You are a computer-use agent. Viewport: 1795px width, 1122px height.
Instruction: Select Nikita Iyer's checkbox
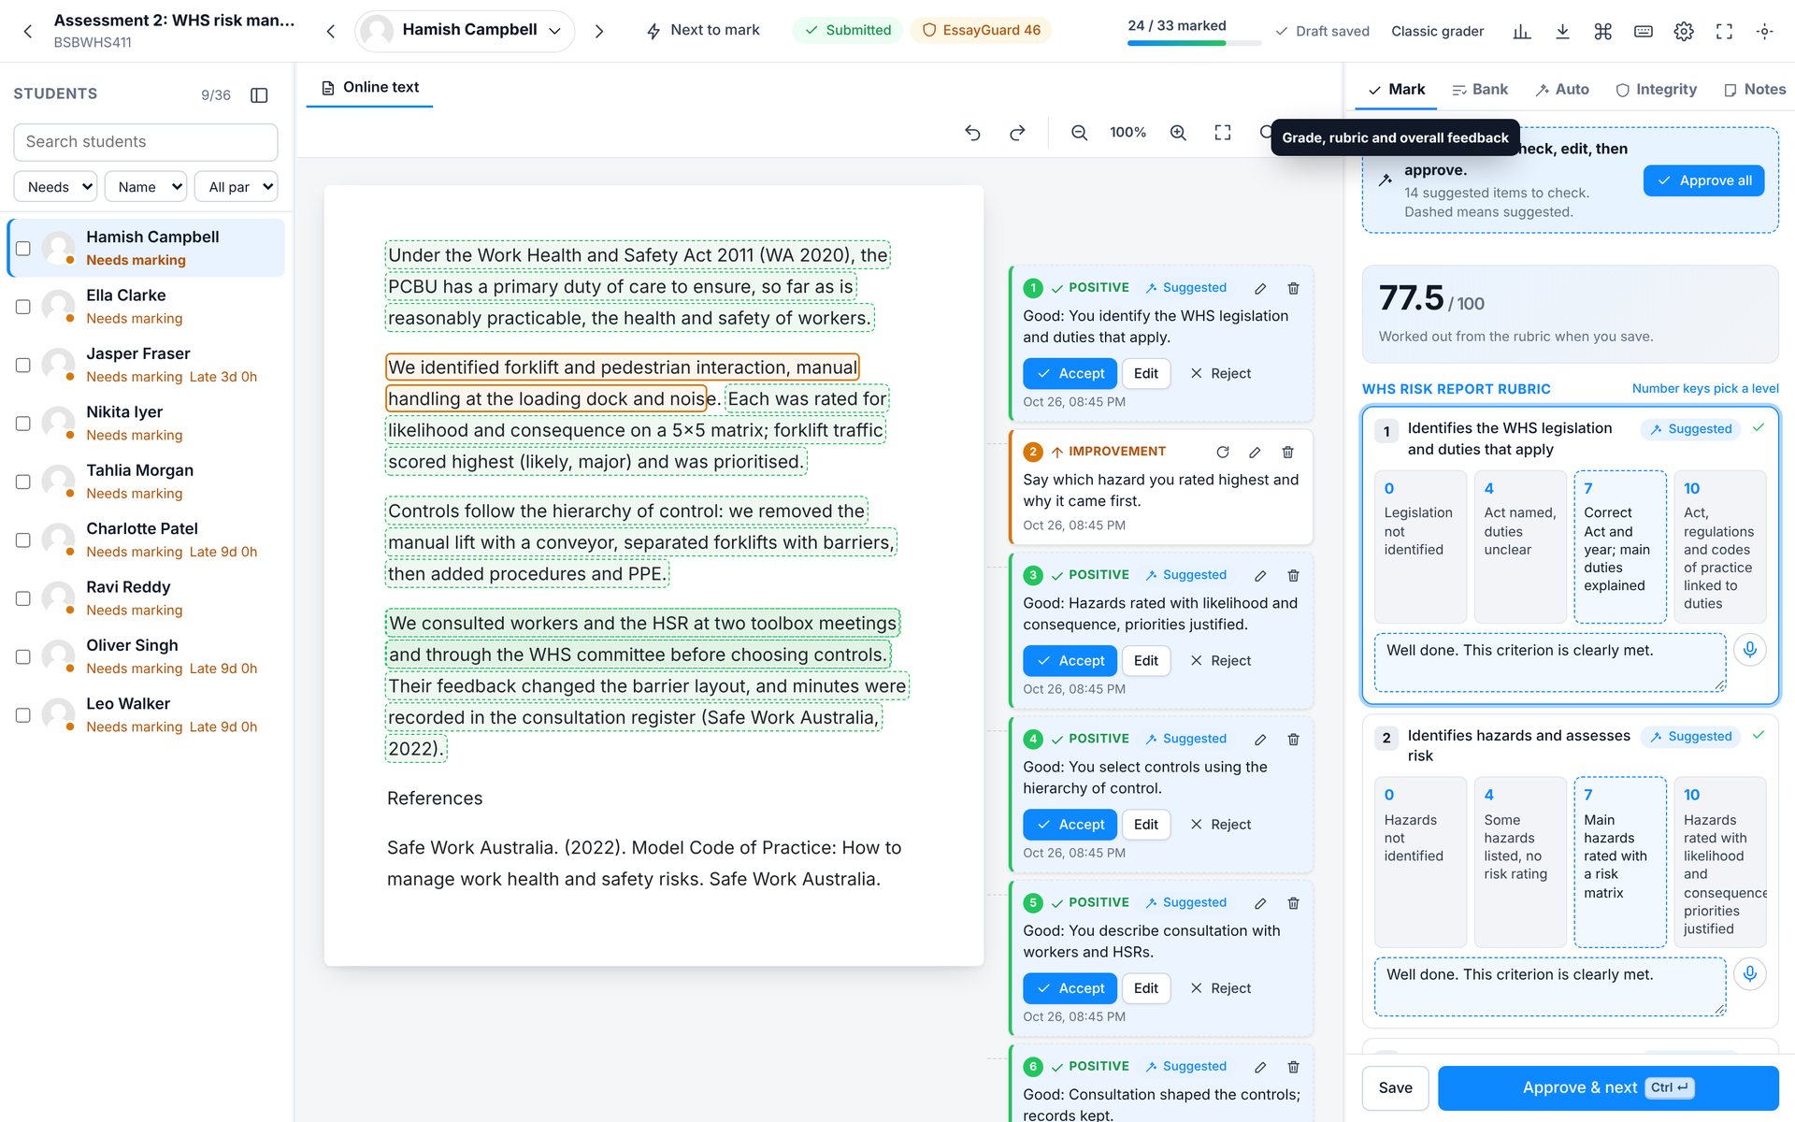pyautogui.click(x=23, y=424)
